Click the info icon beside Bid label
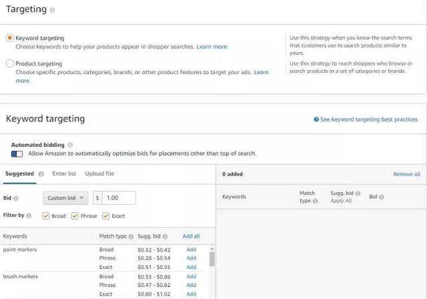Screen dimensions: 427x299 [16, 198]
